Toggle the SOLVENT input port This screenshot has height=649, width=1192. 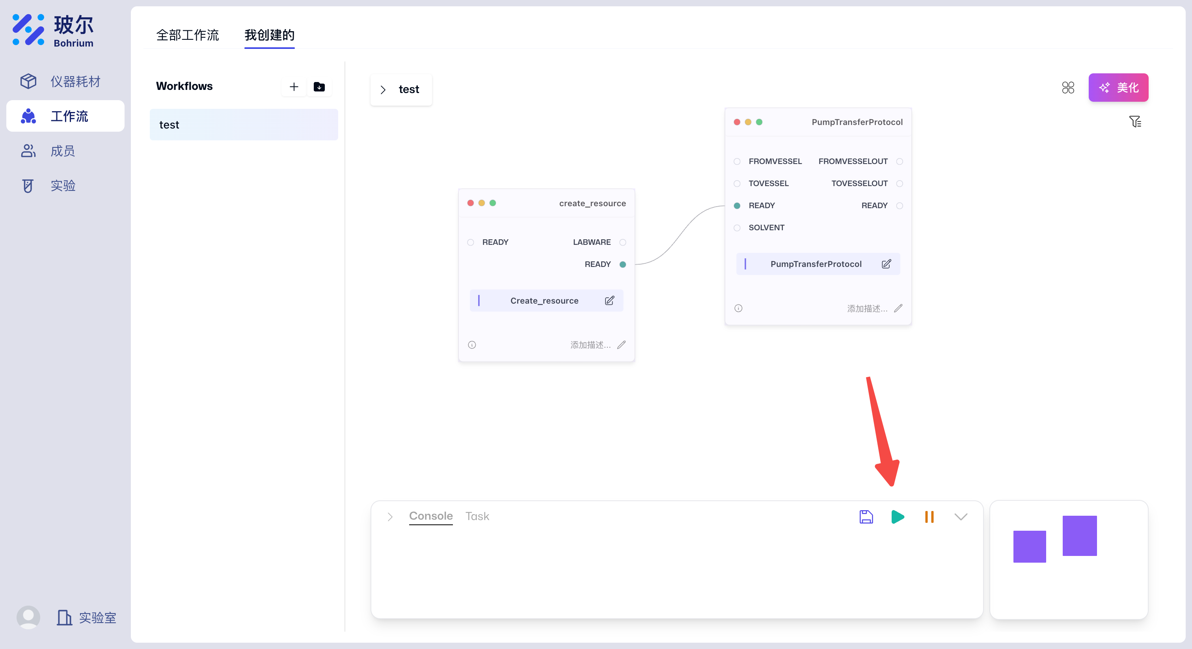coord(737,228)
